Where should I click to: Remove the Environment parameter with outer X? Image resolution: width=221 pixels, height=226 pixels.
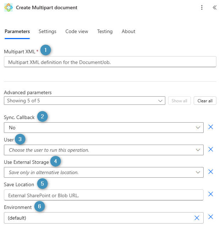coord(210,217)
